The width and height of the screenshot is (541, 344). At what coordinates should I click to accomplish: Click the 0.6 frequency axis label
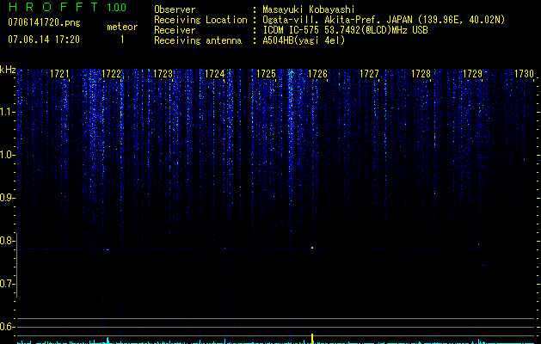coord(7,327)
